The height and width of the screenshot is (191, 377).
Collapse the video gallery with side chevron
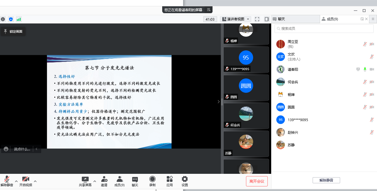click(x=219, y=102)
